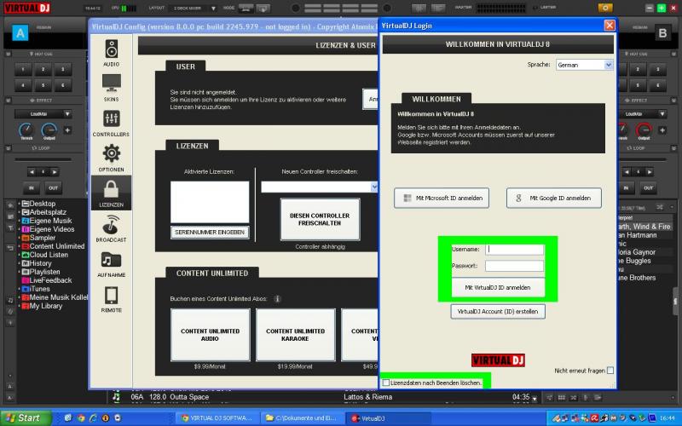Open the Aufnahme recording section
Viewport: 682px width, 426px height.
112,262
